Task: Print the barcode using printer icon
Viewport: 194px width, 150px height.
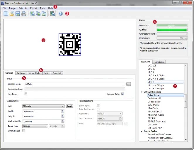Action: [24, 14]
